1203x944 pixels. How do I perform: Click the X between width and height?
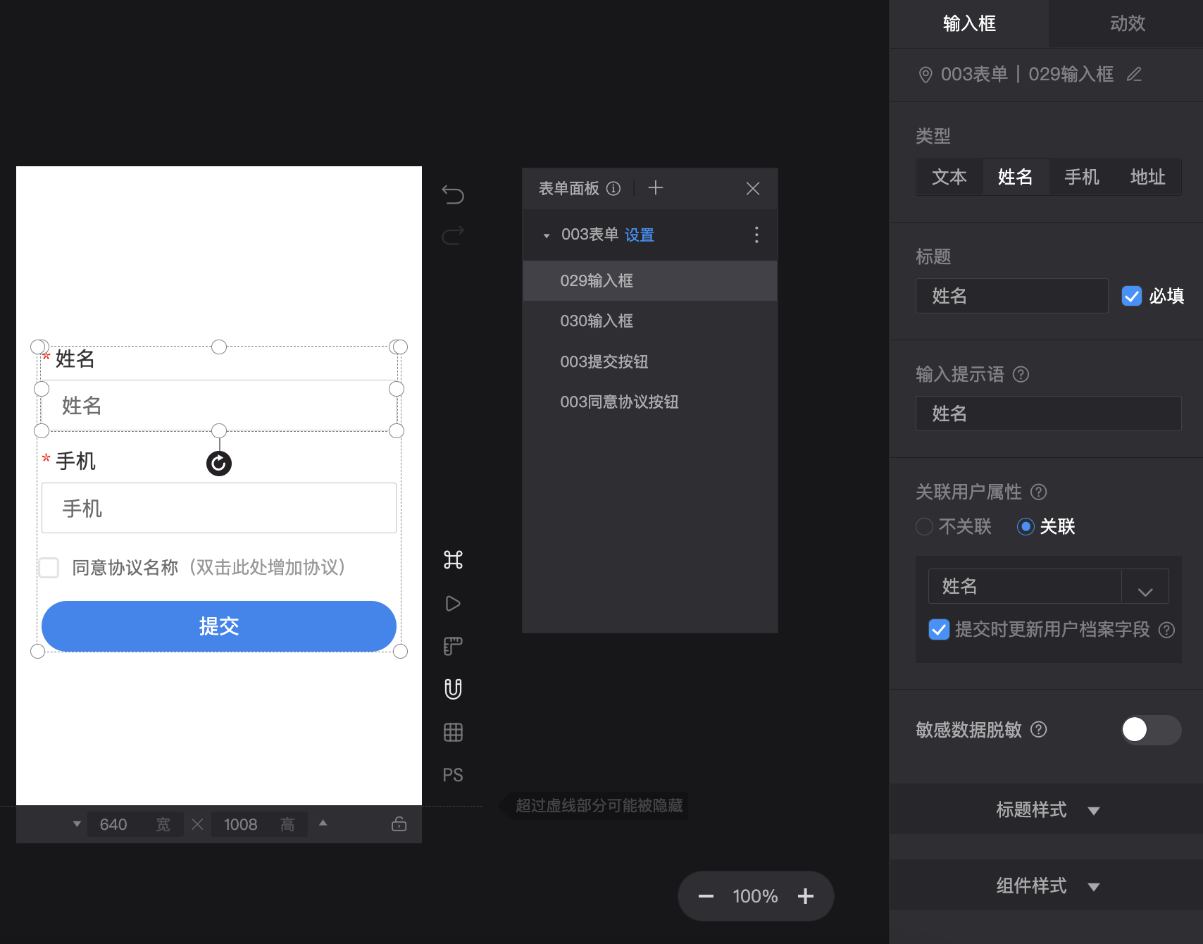pos(197,824)
